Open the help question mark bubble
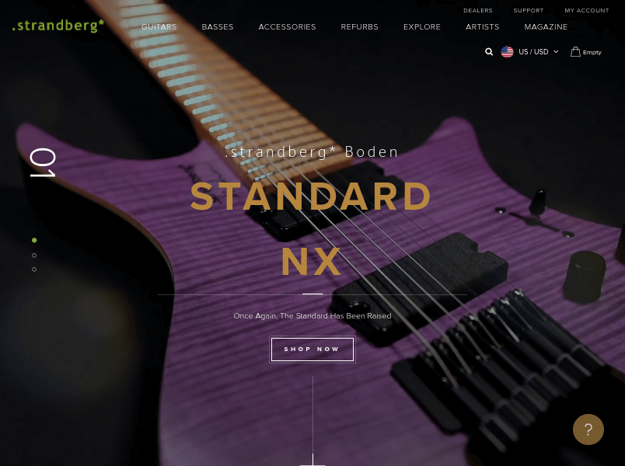The image size is (625, 466). tap(588, 429)
